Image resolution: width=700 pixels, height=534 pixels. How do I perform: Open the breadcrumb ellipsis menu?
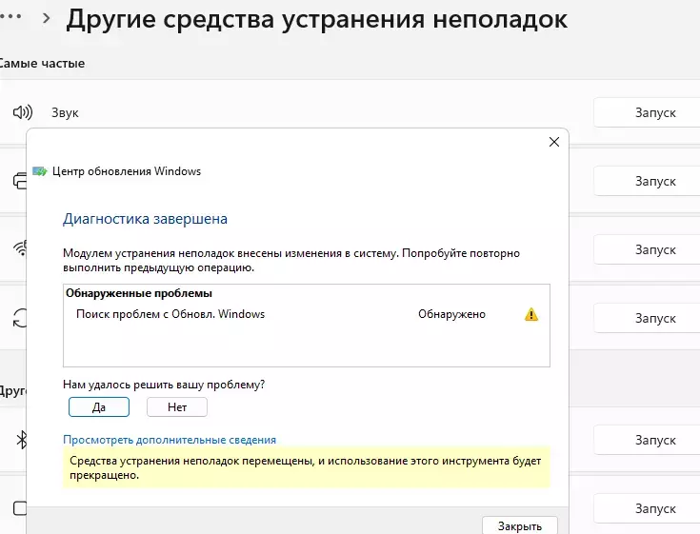10,16
